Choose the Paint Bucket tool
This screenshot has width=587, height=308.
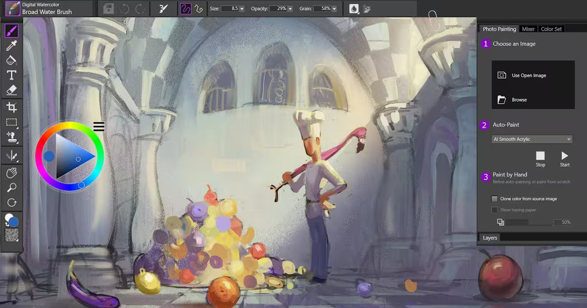11,60
